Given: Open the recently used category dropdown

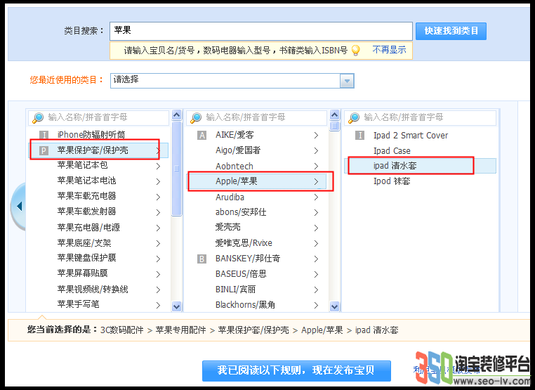Looking at the screenshot, I should point(347,81).
